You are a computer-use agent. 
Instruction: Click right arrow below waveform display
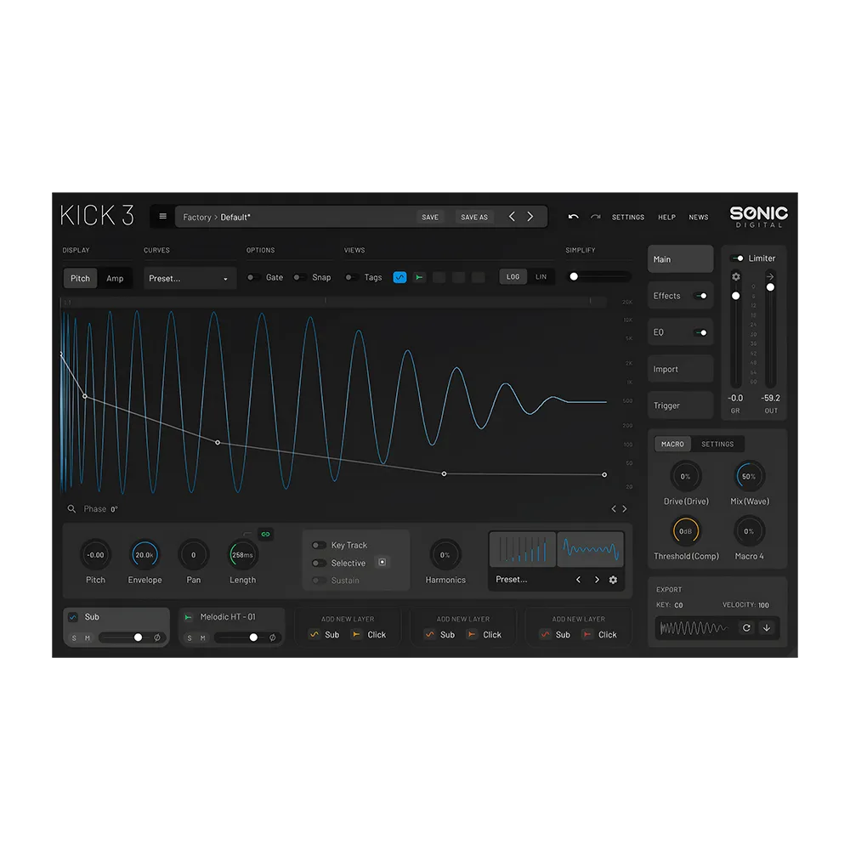coord(625,508)
